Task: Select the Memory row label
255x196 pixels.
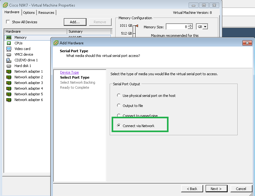Action: click(20, 37)
